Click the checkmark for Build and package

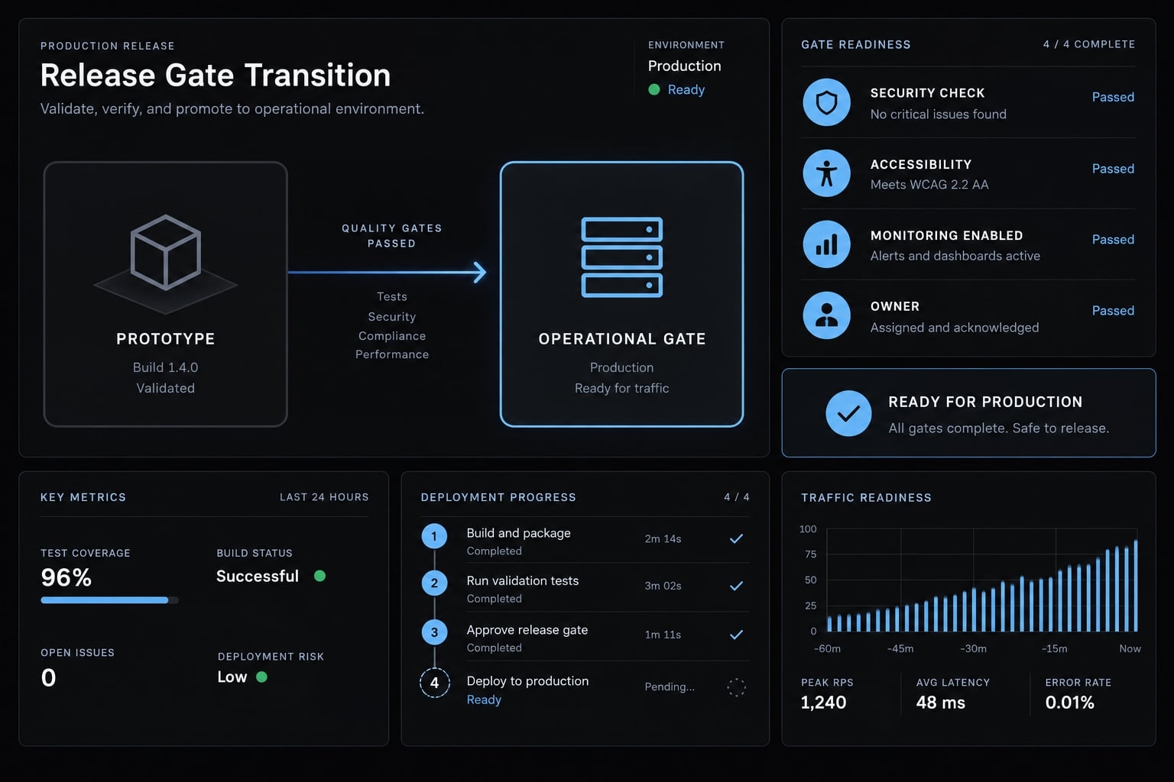point(736,538)
